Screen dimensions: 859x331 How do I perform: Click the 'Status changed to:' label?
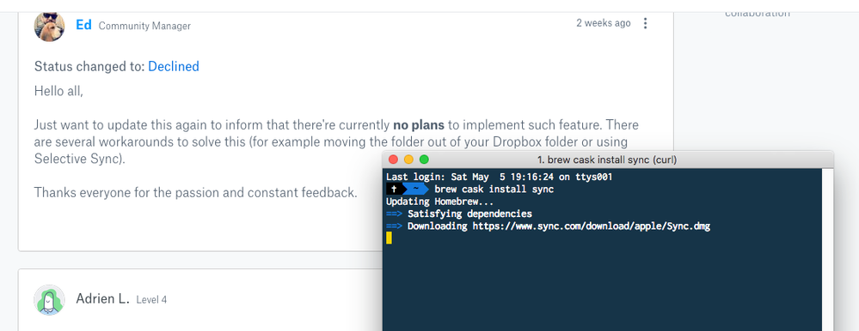tap(89, 67)
